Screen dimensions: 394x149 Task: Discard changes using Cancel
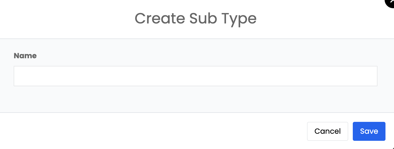point(327,131)
